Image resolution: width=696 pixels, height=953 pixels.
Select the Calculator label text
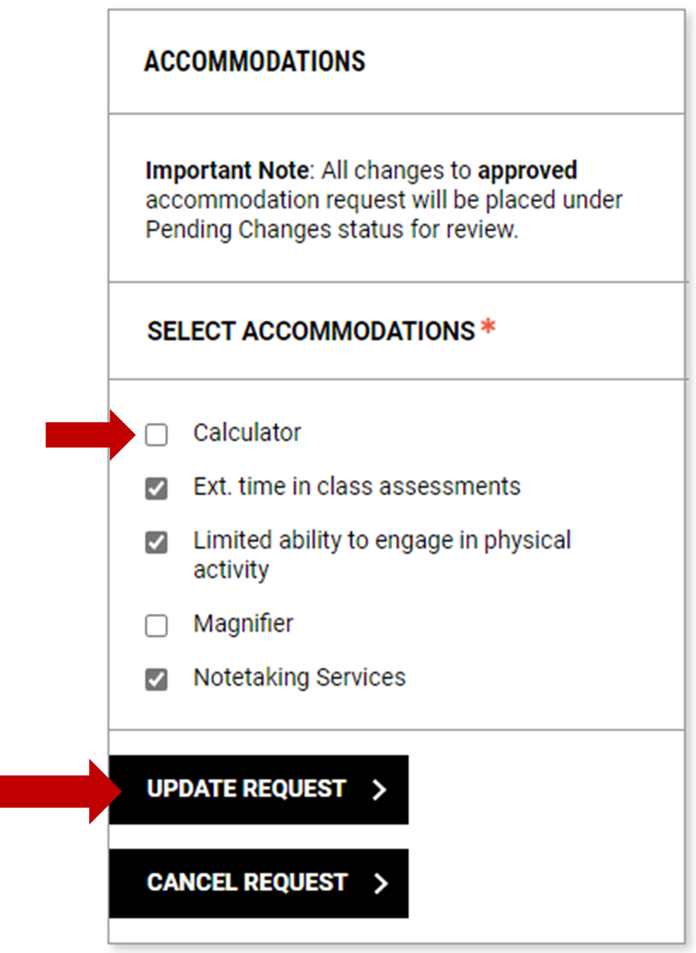[248, 432]
